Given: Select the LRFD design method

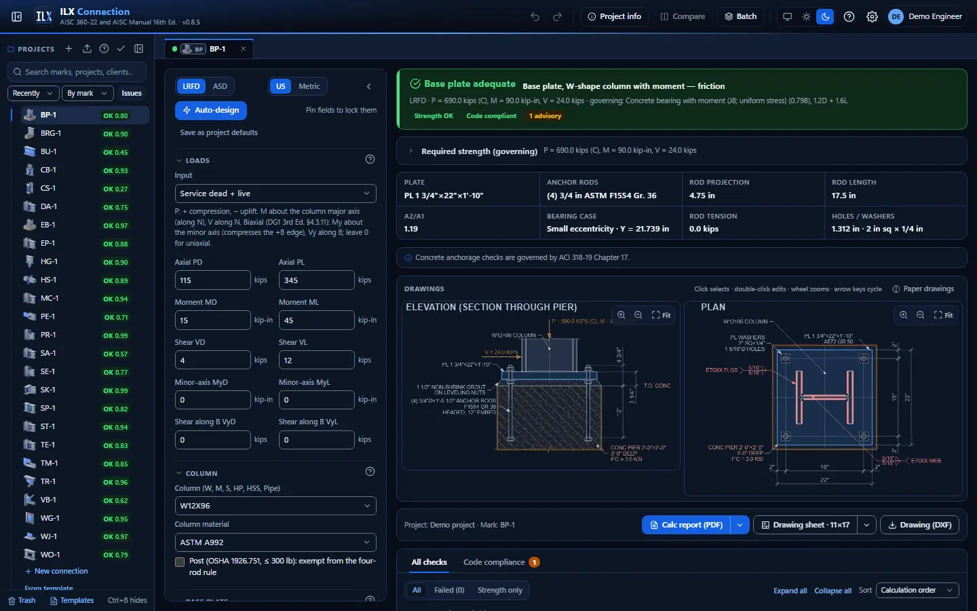Looking at the screenshot, I should pyautogui.click(x=191, y=86).
